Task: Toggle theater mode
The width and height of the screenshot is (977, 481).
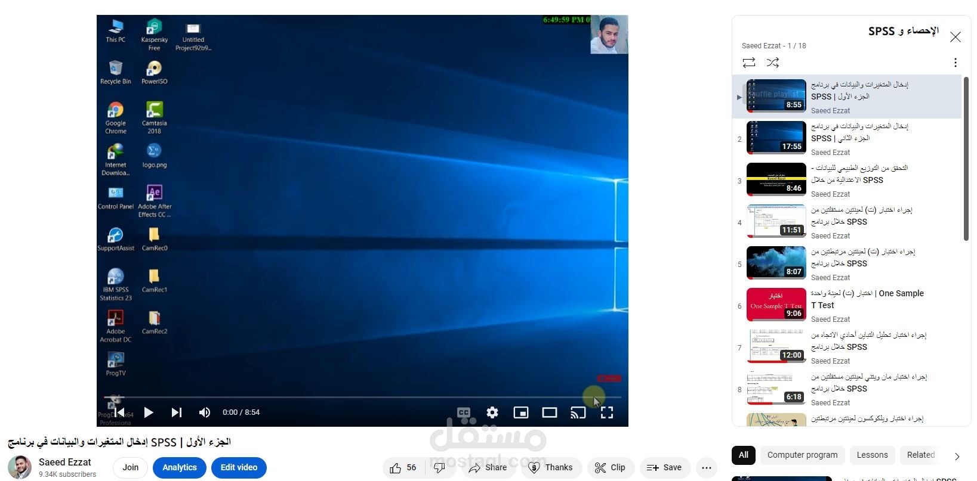Action: 550,412
